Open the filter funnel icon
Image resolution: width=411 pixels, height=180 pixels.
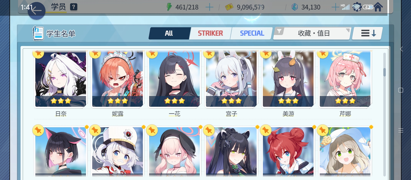(279, 31)
